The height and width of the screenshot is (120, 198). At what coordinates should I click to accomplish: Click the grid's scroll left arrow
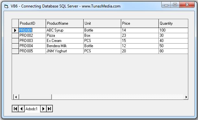pos(16,97)
